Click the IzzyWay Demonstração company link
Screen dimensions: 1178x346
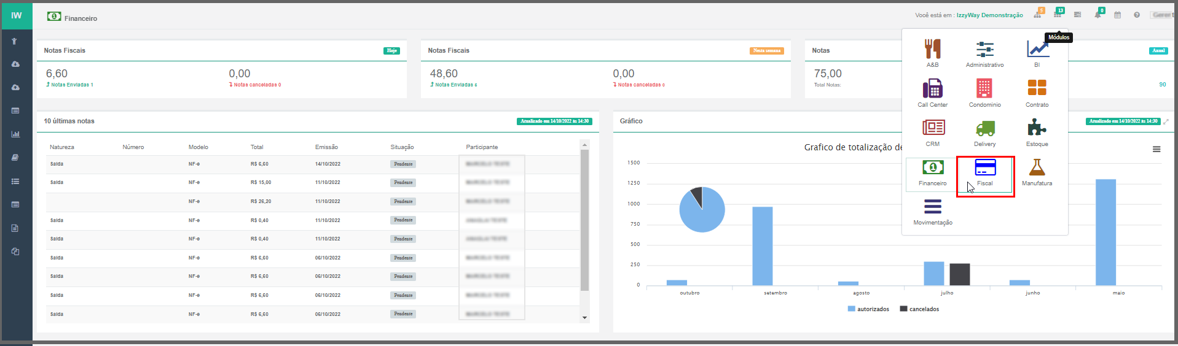(989, 15)
